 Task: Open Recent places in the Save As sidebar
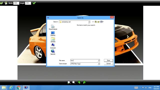53,27
